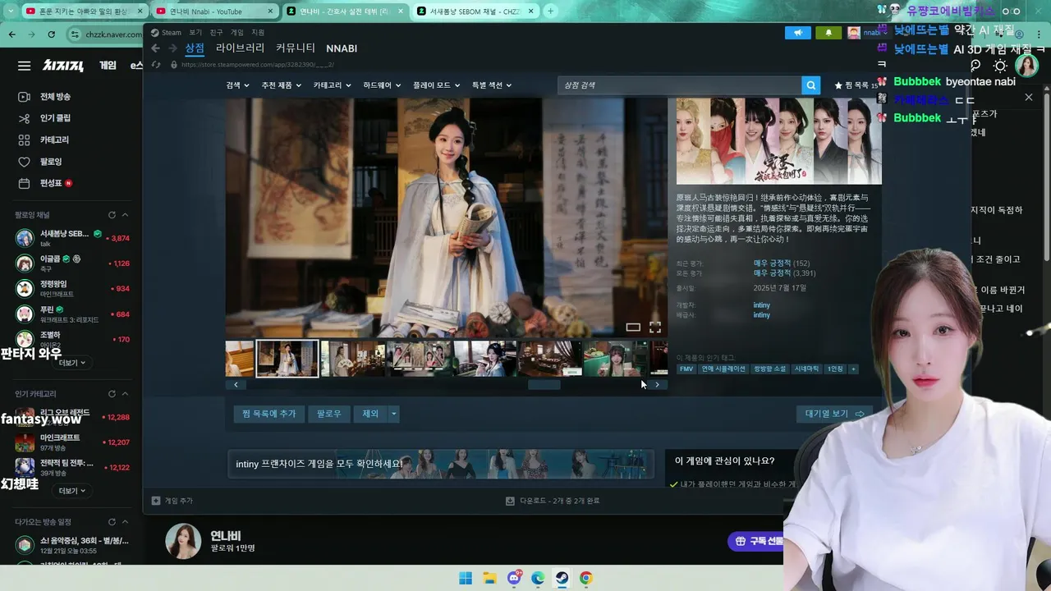Go back in the Chrome browser
The height and width of the screenshot is (591, 1051).
pos(11,34)
